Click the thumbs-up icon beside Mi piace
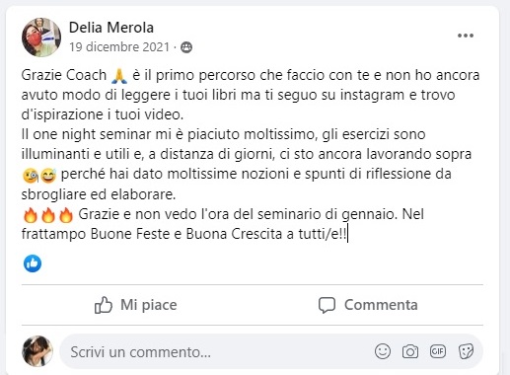The width and height of the screenshot is (510, 375). point(104,305)
